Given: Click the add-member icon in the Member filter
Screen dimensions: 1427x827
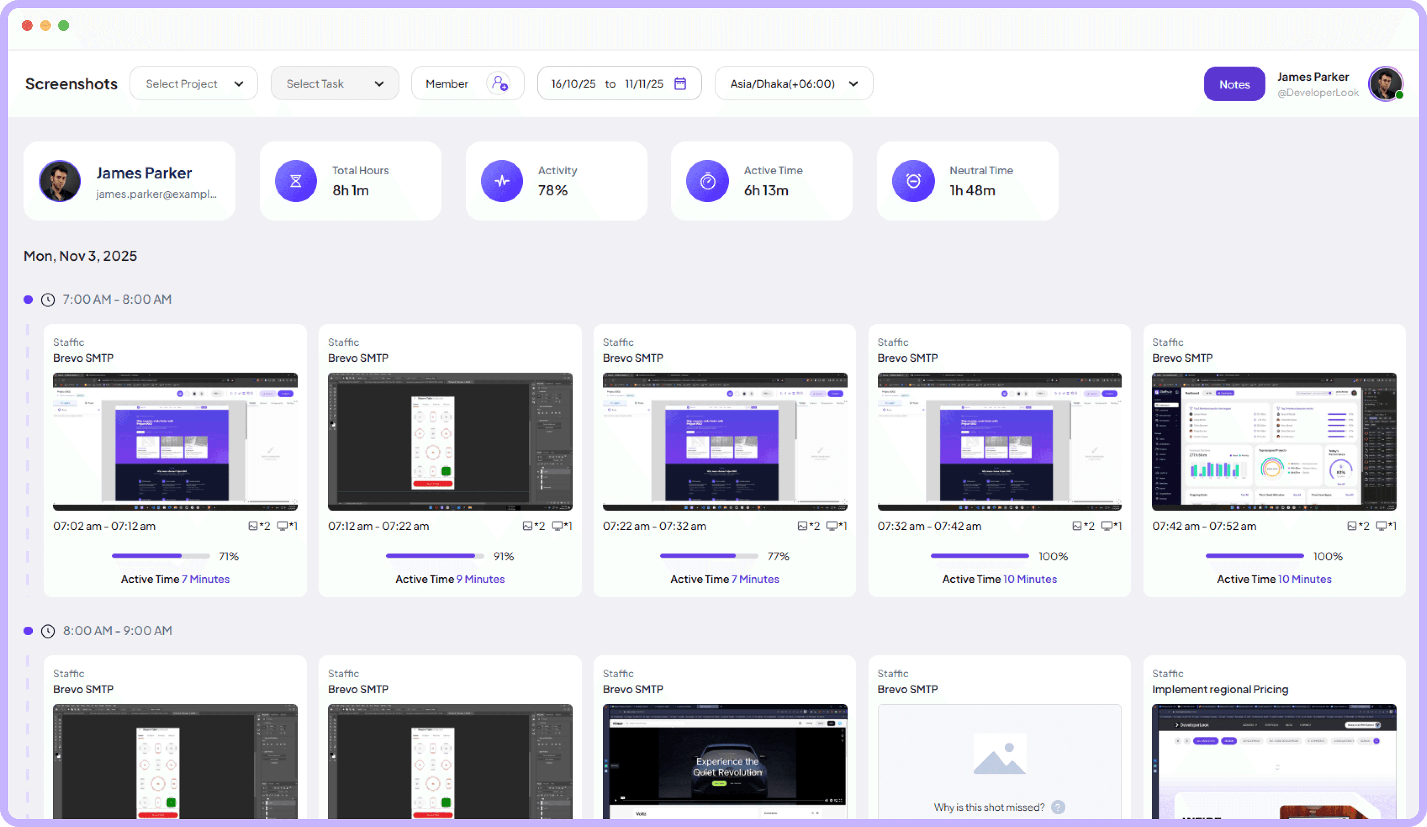Looking at the screenshot, I should 499,83.
